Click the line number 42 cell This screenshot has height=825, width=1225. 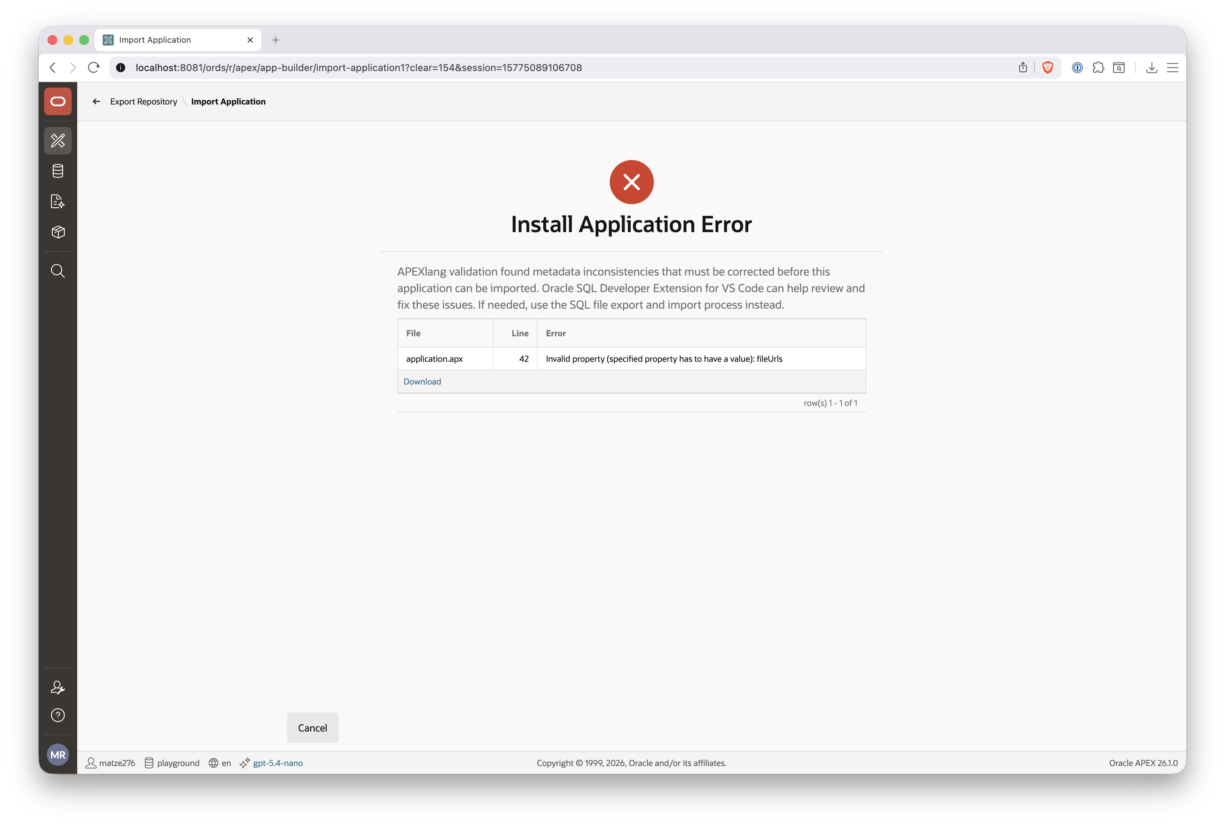(x=515, y=359)
